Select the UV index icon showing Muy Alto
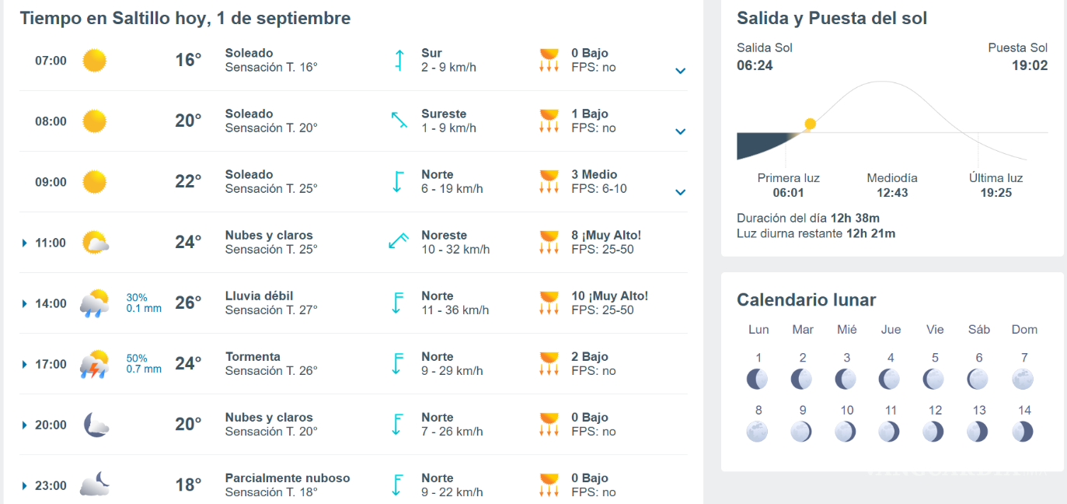Image resolution: width=1067 pixels, height=504 pixels. click(549, 242)
